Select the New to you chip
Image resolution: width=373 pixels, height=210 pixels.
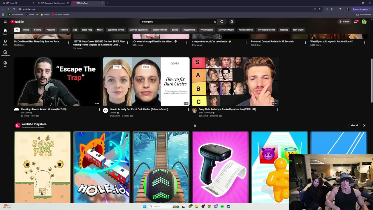coord(298,30)
